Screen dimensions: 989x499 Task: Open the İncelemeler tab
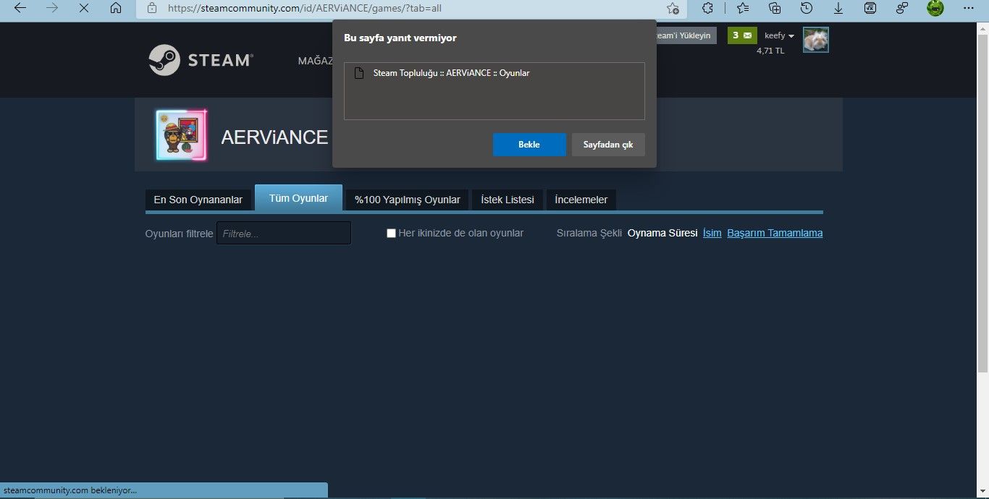(x=581, y=200)
